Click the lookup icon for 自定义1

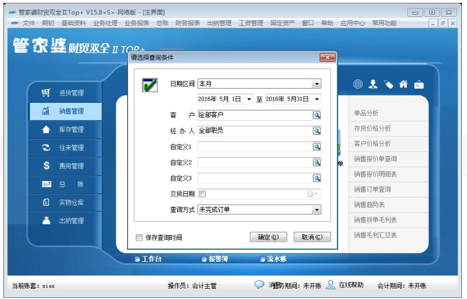(x=317, y=147)
